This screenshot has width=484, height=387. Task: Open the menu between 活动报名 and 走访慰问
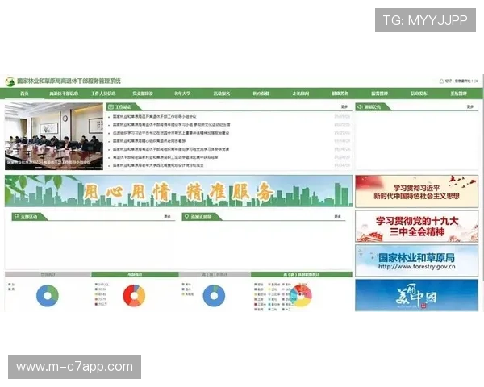[261, 94]
